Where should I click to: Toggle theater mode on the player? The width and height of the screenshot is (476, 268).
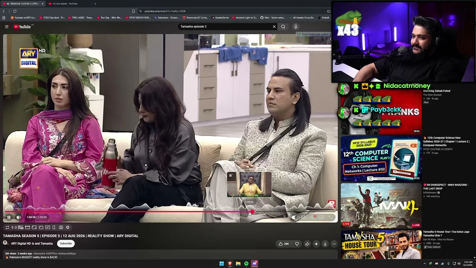[322, 217]
